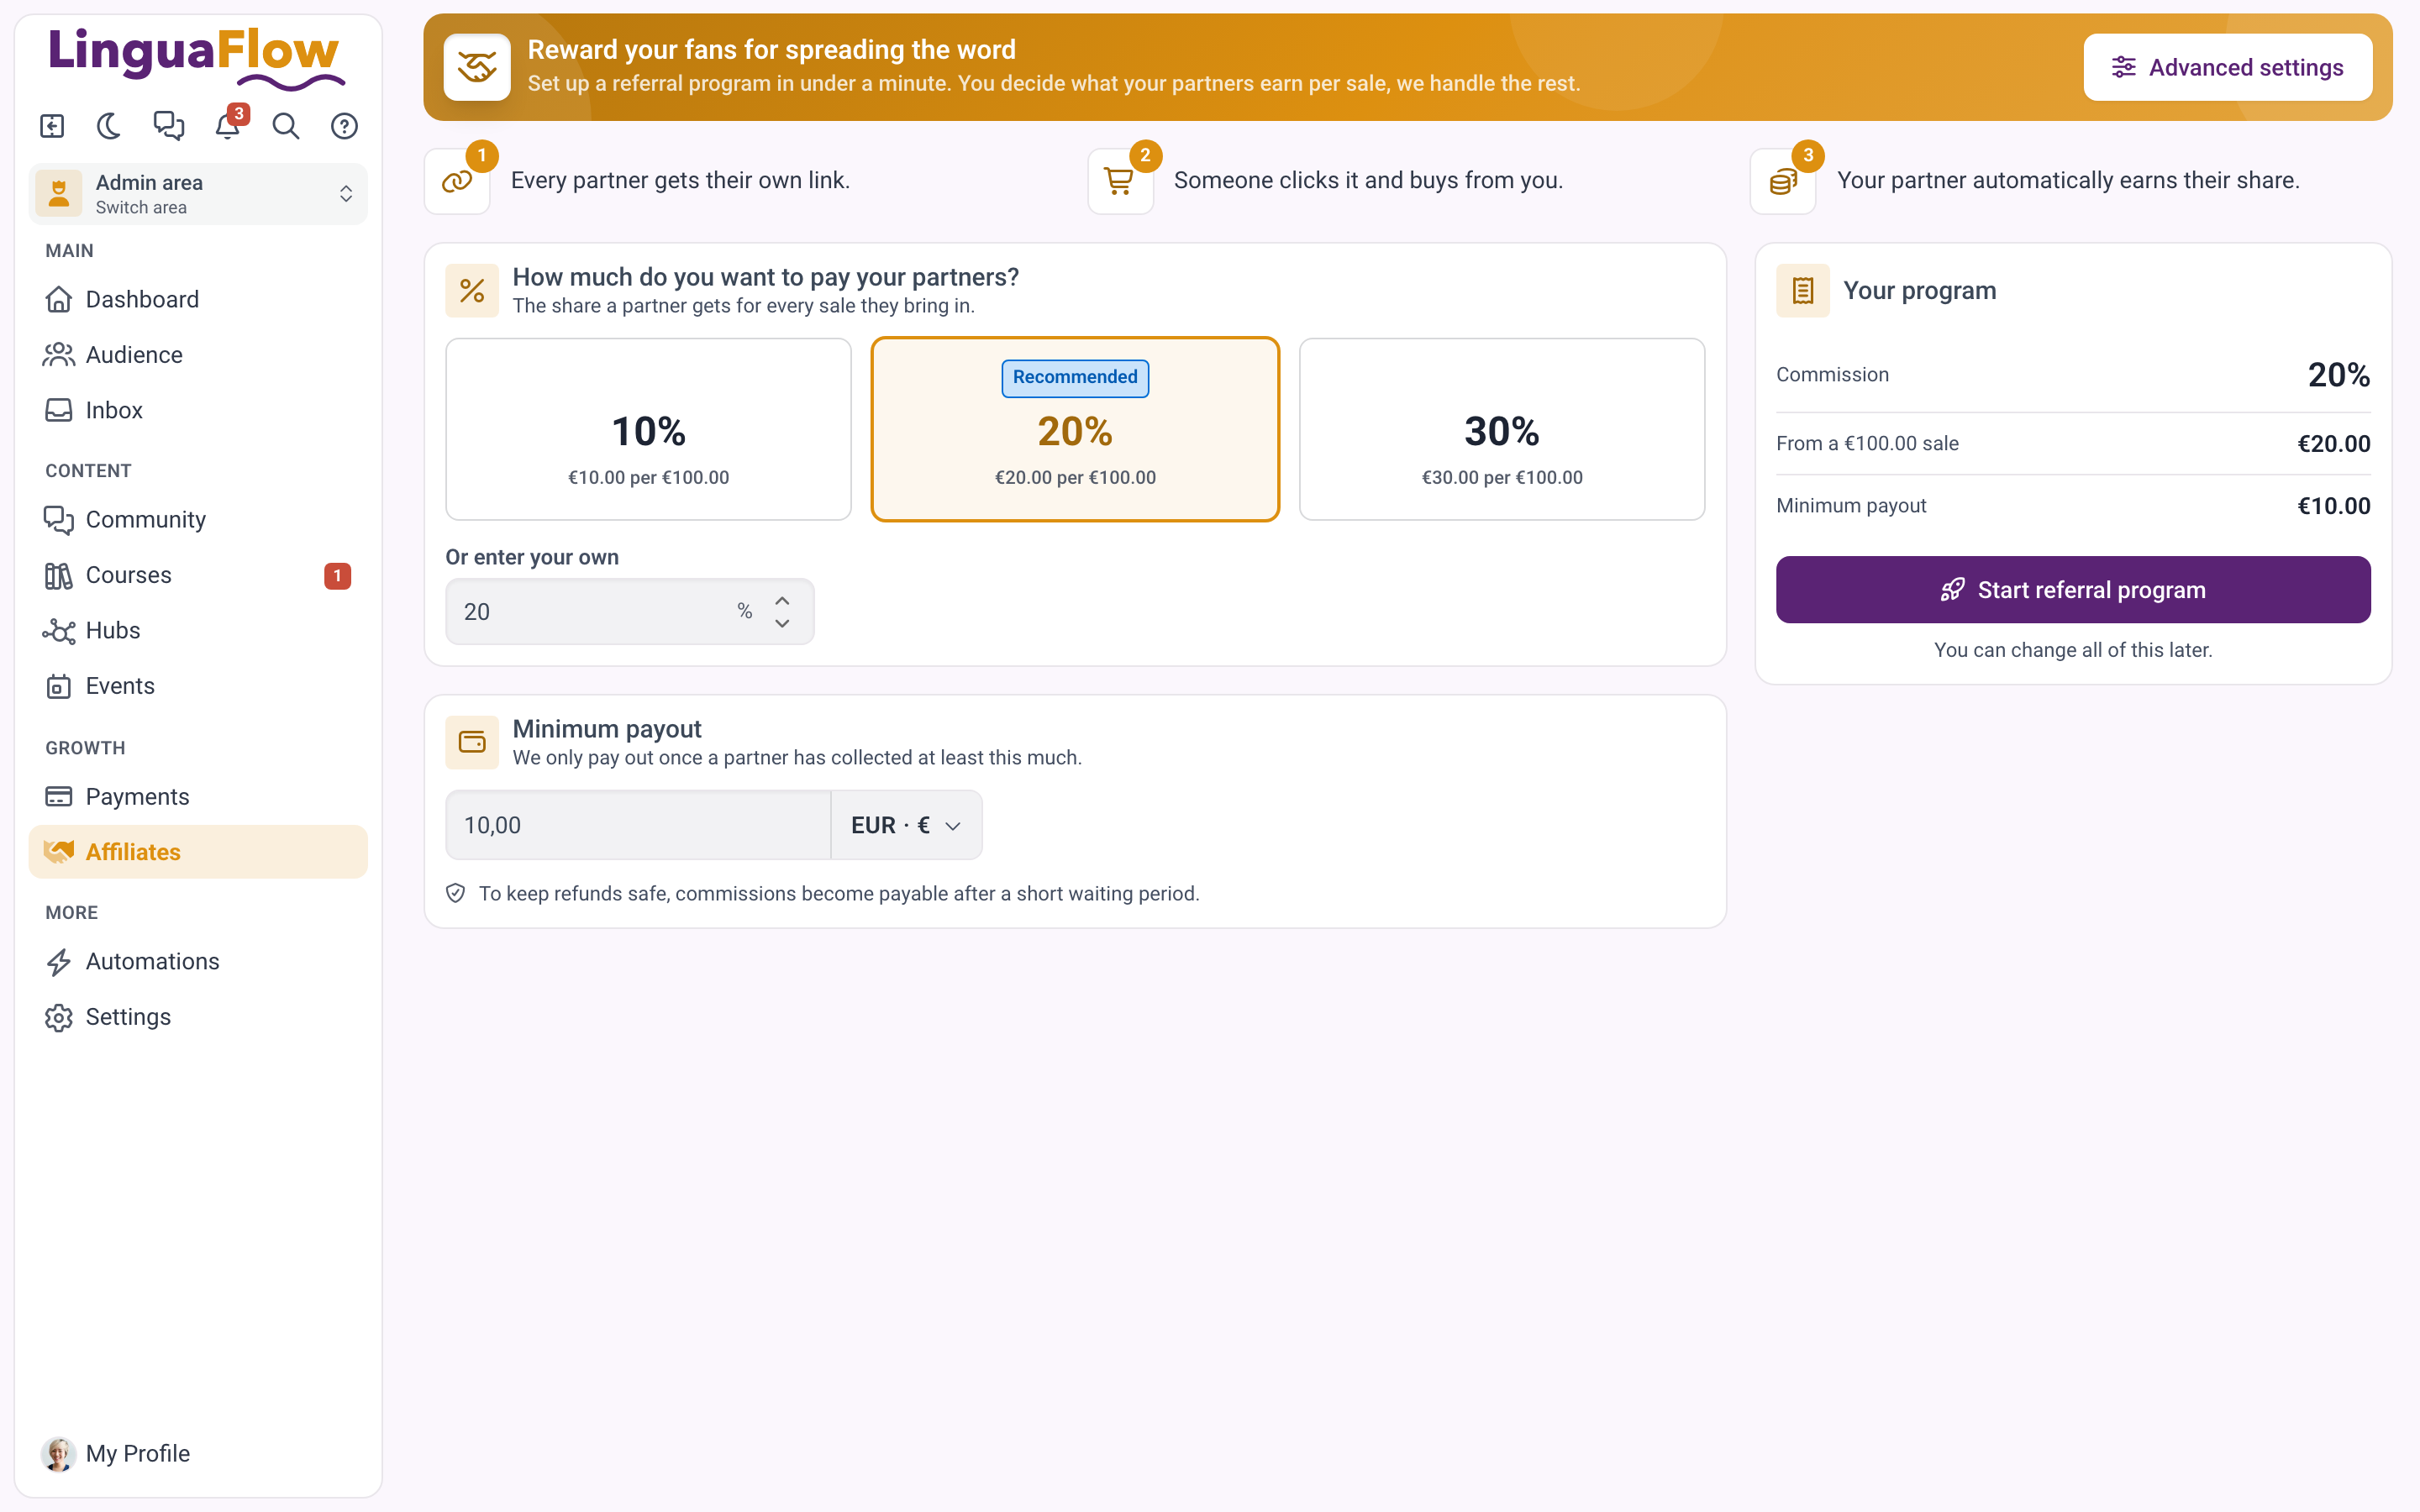Expand the Admin area switcher
The image size is (2420, 1512).
[x=198, y=194]
